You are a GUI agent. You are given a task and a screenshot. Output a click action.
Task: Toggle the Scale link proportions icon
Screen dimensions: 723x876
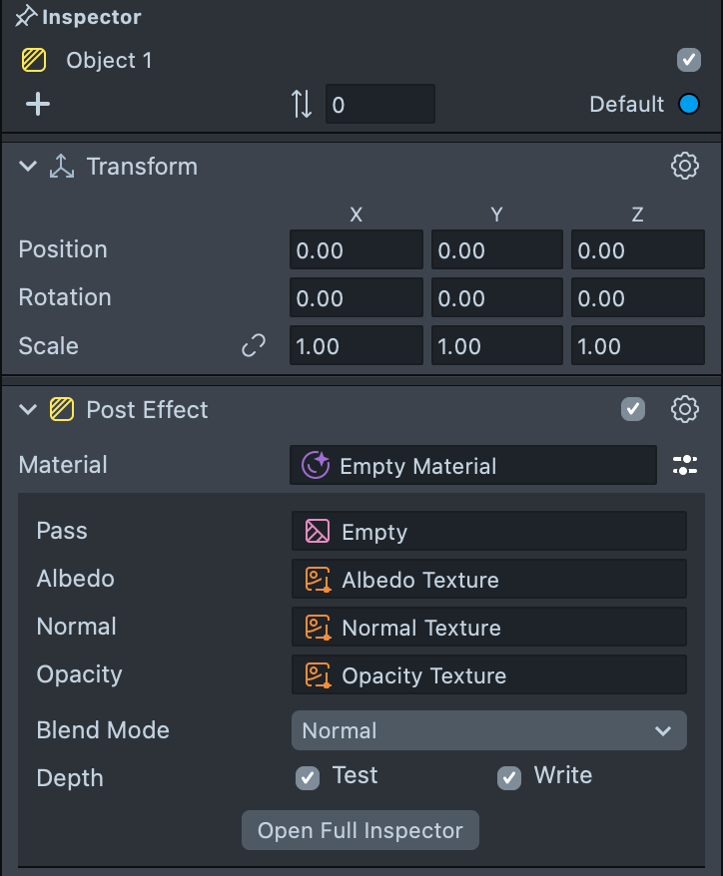(254, 346)
